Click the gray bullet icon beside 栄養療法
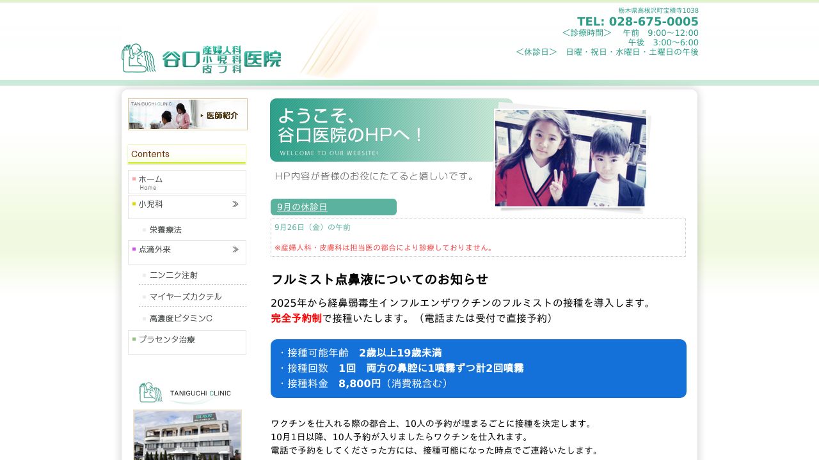 point(143,230)
